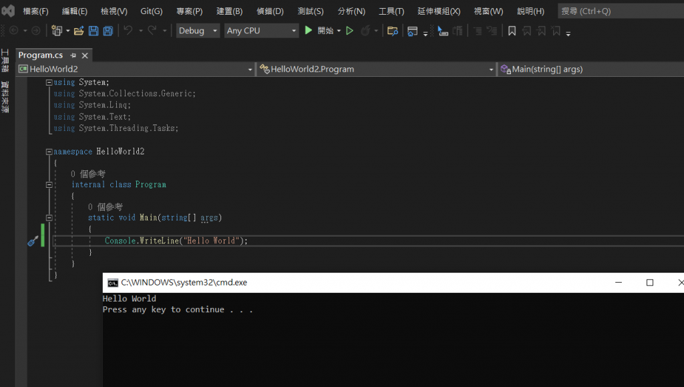Open the Debug configuration dropdown
The image size is (684, 387).
[198, 31]
